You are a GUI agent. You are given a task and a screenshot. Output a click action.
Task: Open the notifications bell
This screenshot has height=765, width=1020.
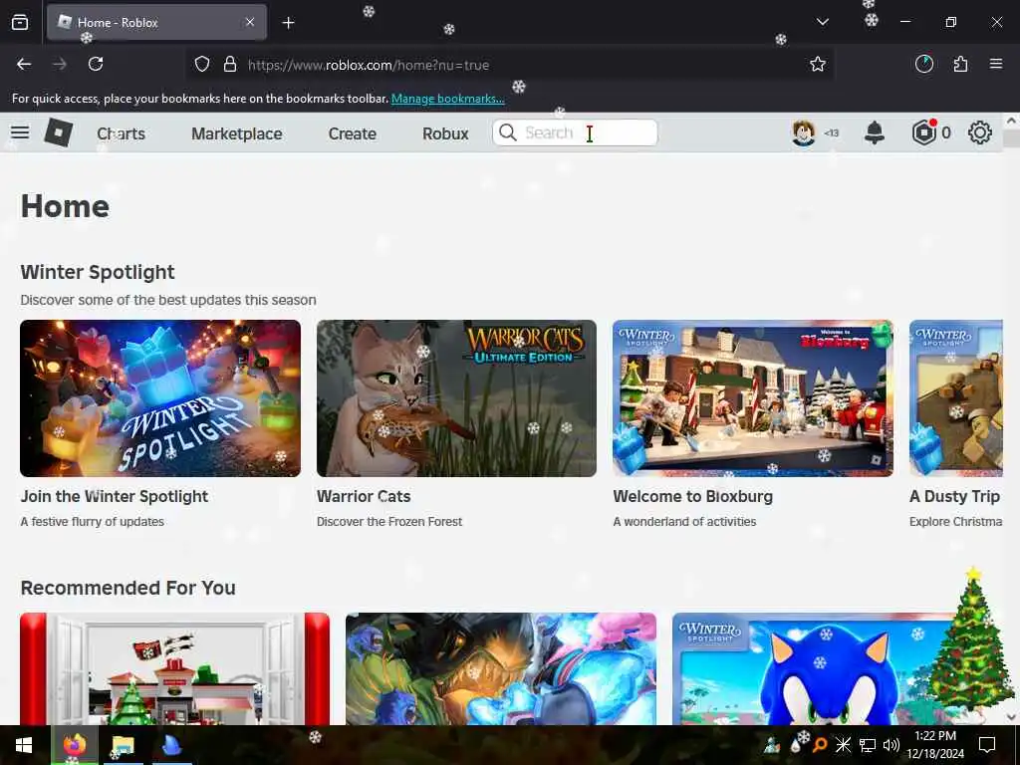pyautogui.click(x=875, y=132)
